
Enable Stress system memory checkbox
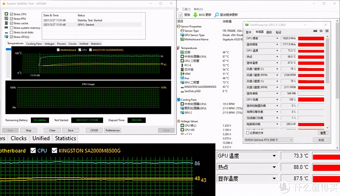tap(11, 28)
